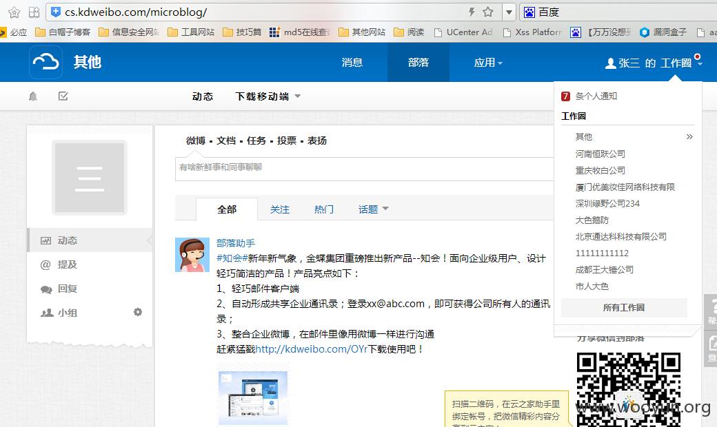Select the 全部 feed tab
The image size is (717, 427).
tap(227, 209)
